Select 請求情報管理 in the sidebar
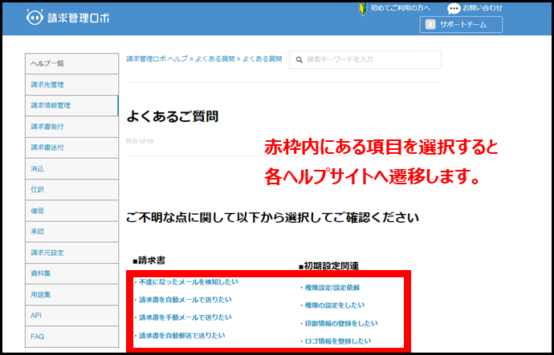Viewport: 554px width, 355px height. click(x=50, y=105)
